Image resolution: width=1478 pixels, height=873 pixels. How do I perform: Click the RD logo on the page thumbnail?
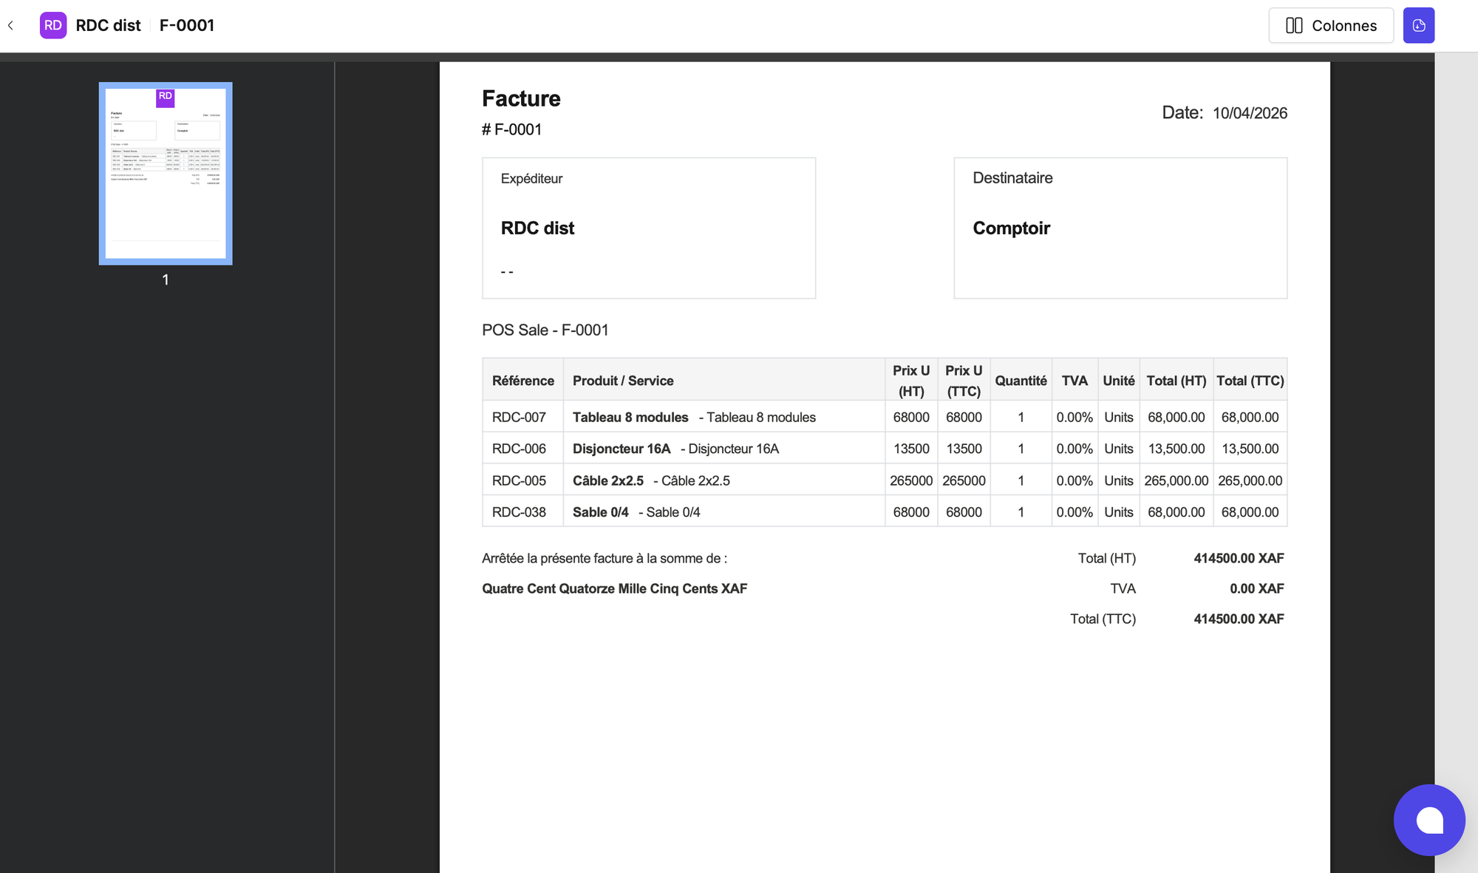coord(166,97)
